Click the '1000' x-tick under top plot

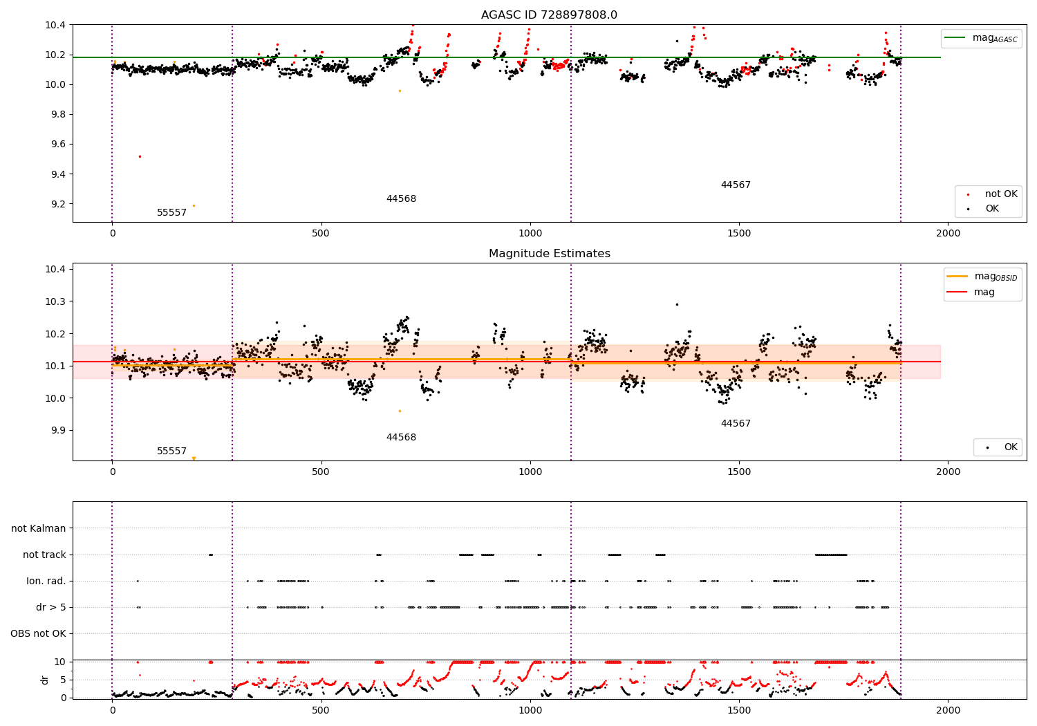[530, 234]
